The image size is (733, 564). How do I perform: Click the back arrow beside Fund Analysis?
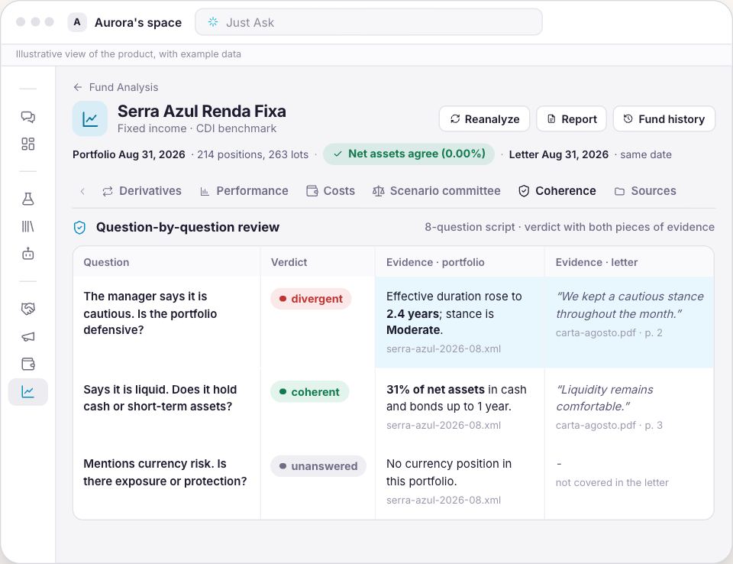(78, 87)
